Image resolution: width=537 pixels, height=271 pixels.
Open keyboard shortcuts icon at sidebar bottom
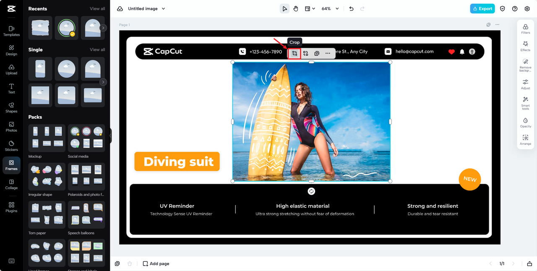11,261
